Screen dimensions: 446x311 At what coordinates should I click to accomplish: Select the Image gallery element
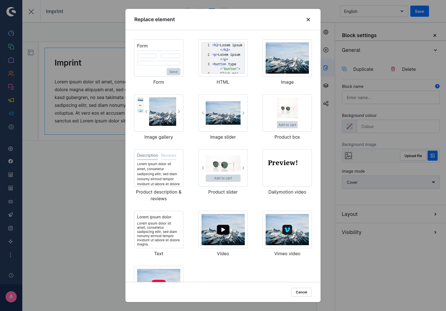click(x=159, y=113)
